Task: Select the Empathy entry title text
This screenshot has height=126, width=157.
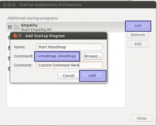Action: click(x=29, y=25)
